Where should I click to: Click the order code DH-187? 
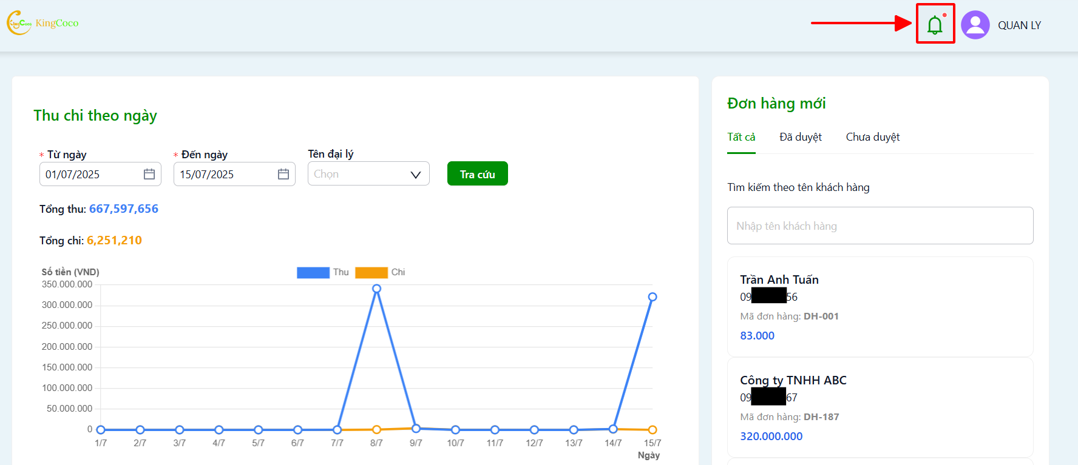[x=821, y=417]
